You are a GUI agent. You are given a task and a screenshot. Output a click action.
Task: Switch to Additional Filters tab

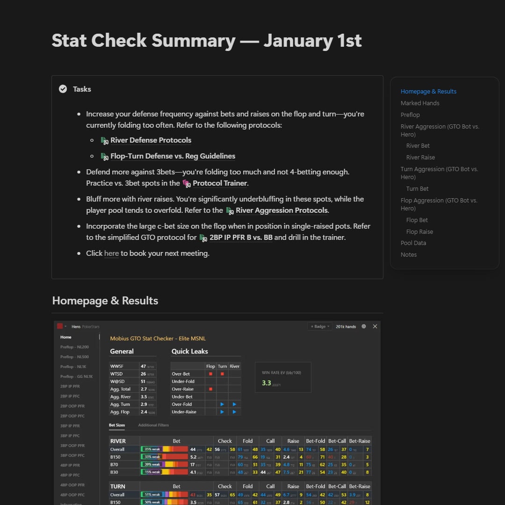click(153, 425)
